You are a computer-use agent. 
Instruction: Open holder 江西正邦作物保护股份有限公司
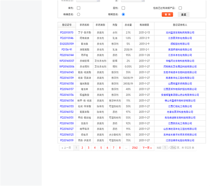click(x=180, y=89)
